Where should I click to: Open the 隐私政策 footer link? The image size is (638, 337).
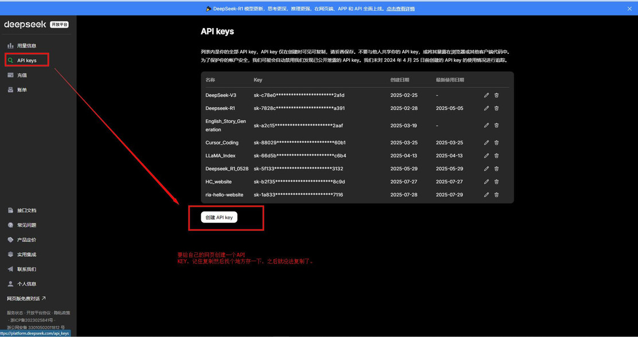pyautogui.click(x=62, y=313)
